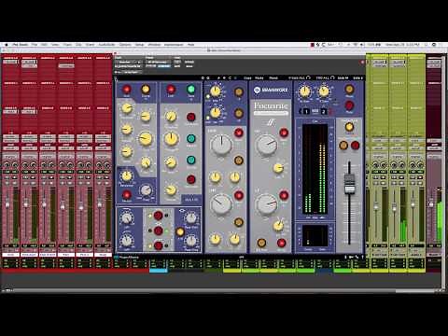Click the Solo S button
The image size is (448, 336).
tap(357, 77)
